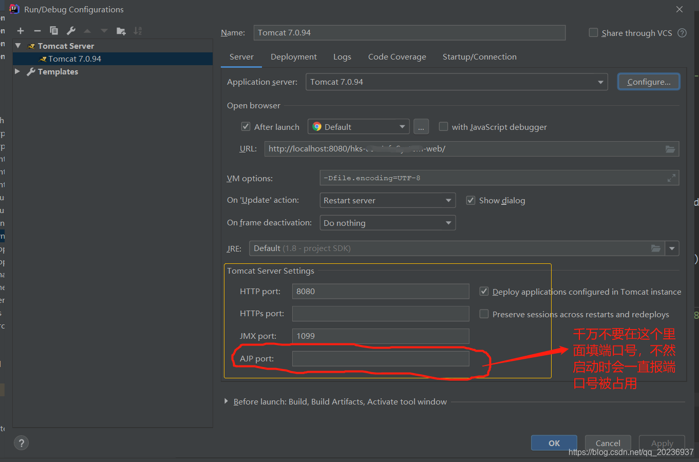Move configuration up arrow icon
Image resolution: width=699 pixels, height=462 pixels.
click(87, 31)
